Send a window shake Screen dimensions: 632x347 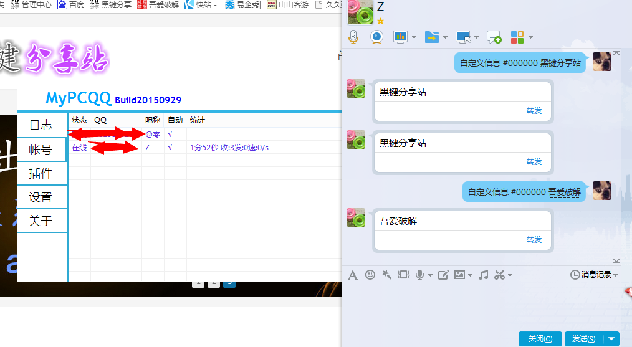(x=403, y=275)
